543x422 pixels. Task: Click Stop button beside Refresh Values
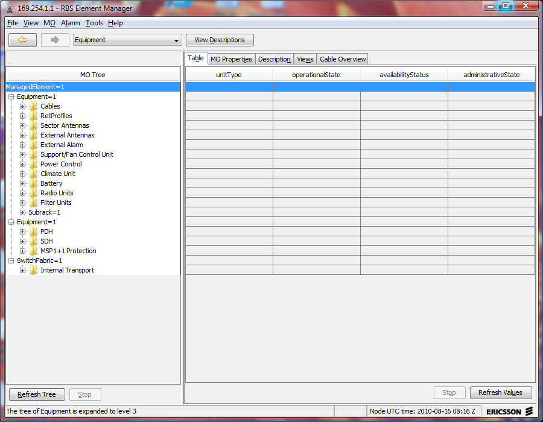[x=449, y=392]
